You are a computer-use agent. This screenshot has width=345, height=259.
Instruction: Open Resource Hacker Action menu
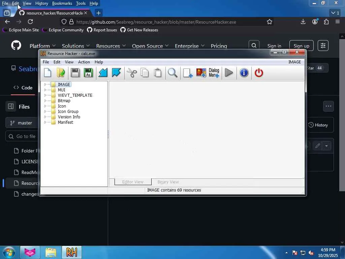pos(84,62)
